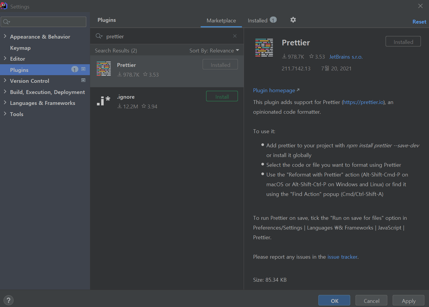Viewport: 429px width, 307px height.
Task: Expand Build, Execution, Deployment section
Action: pos(5,92)
